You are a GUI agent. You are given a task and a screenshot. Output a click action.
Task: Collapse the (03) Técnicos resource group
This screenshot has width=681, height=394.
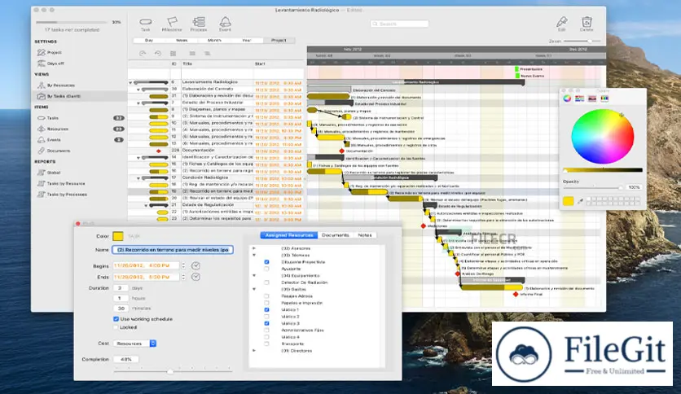click(x=254, y=255)
